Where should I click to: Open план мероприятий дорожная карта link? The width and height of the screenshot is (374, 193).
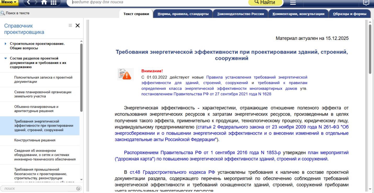click(232, 156)
